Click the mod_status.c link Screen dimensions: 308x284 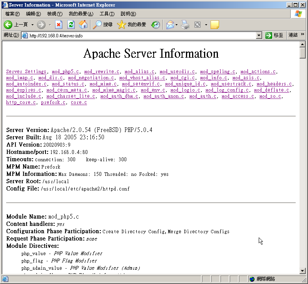point(68,84)
